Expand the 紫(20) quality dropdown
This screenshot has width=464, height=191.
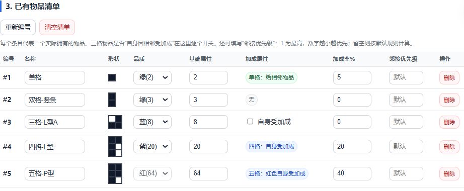152,146
